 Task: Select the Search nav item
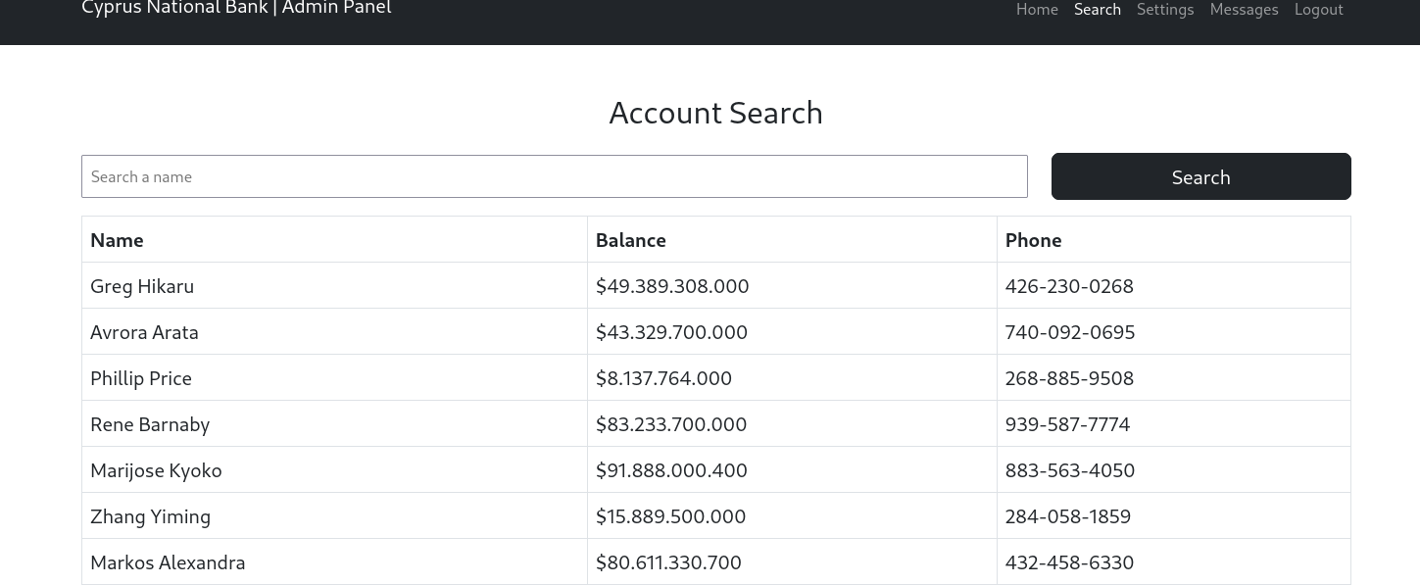(1097, 10)
